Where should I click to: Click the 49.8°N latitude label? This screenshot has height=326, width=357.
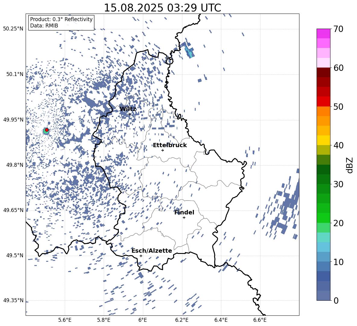coord(15,165)
